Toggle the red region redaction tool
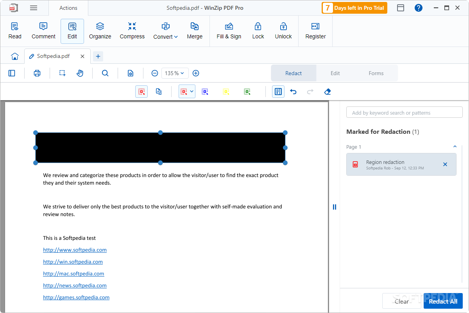This screenshot has height=313, width=469. point(141,92)
